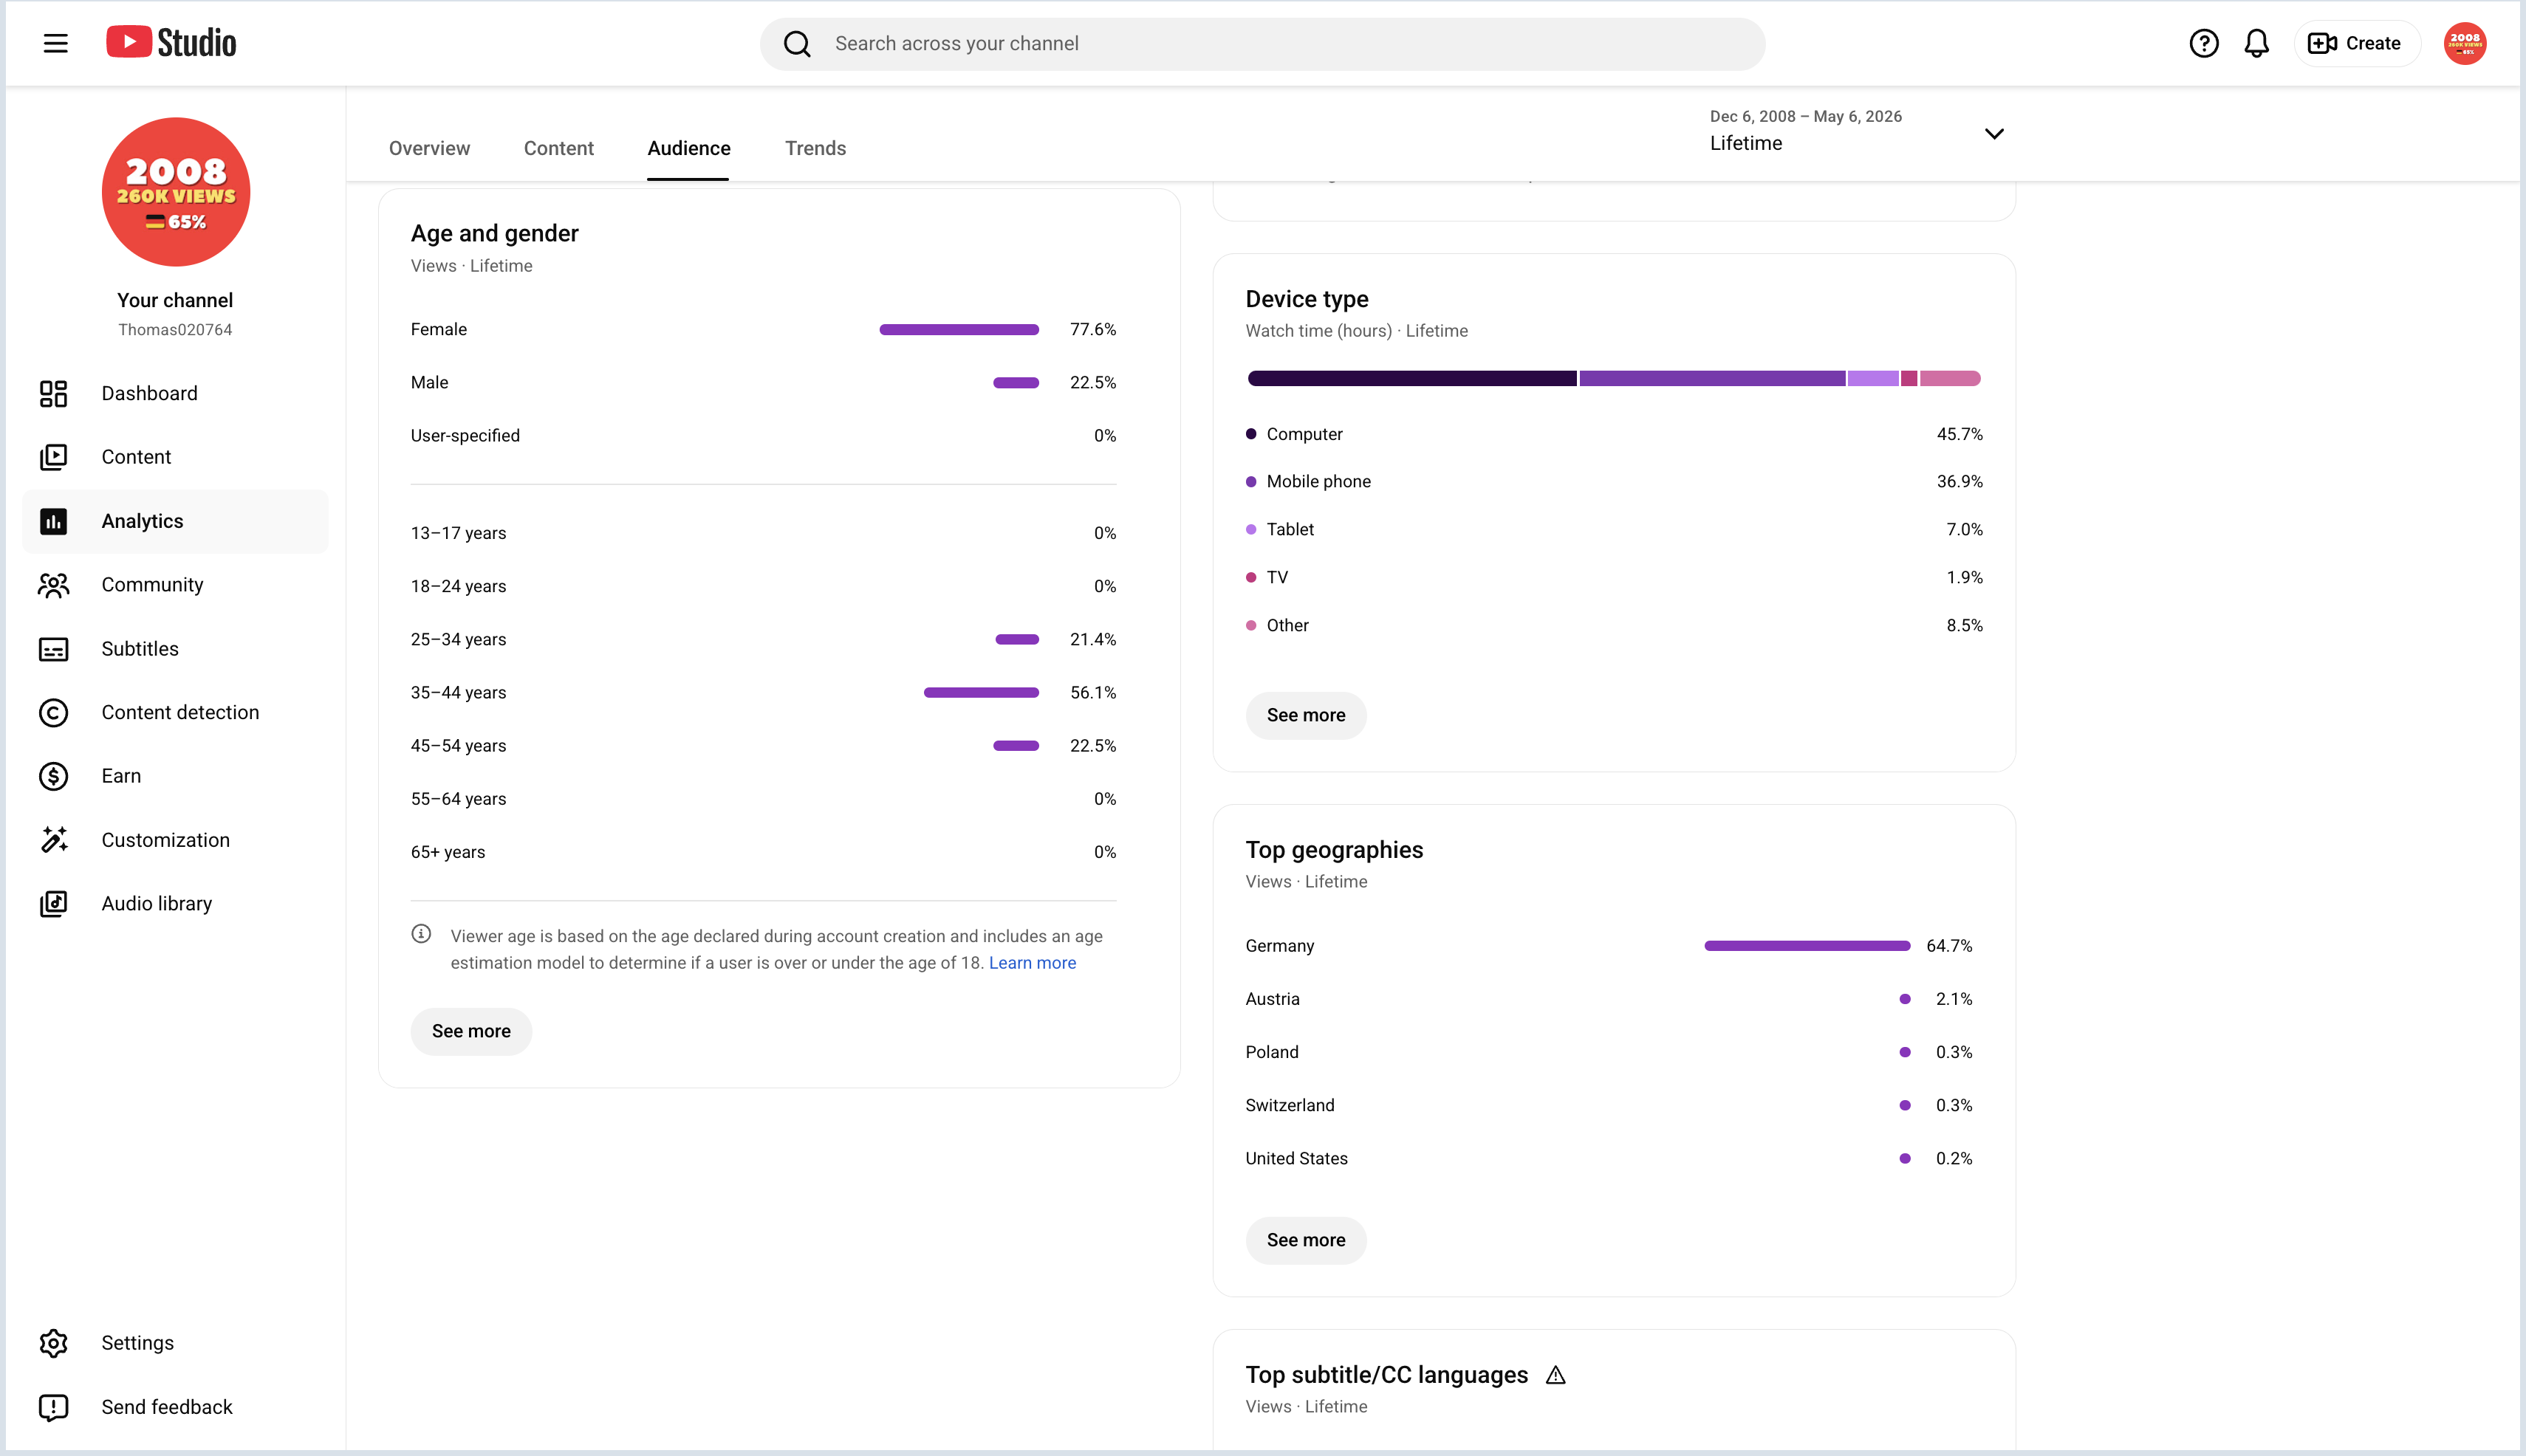
Task: Click the Audio library icon
Action: pyautogui.click(x=54, y=903)
